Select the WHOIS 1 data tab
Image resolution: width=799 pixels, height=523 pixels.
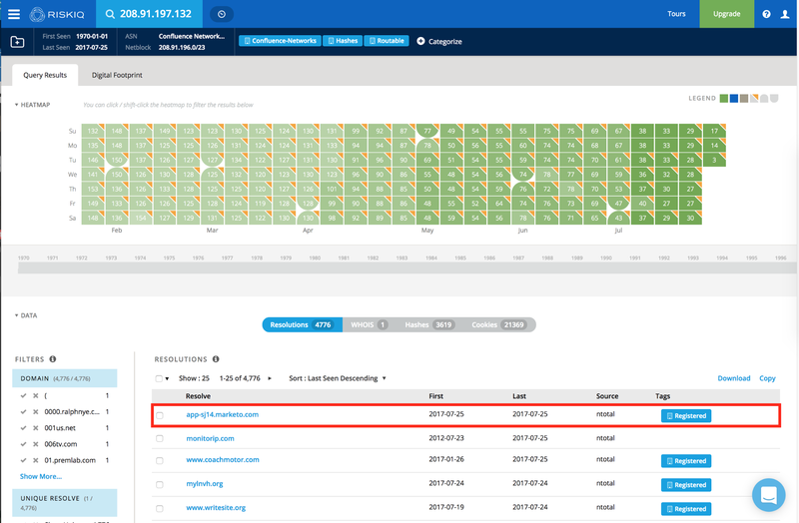point(369,325)
